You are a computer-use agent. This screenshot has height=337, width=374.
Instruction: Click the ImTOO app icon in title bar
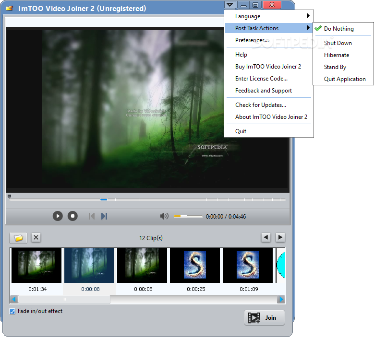(x=10, y=8)
